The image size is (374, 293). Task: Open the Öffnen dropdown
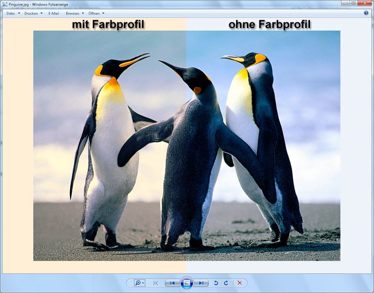pos(96,14)
